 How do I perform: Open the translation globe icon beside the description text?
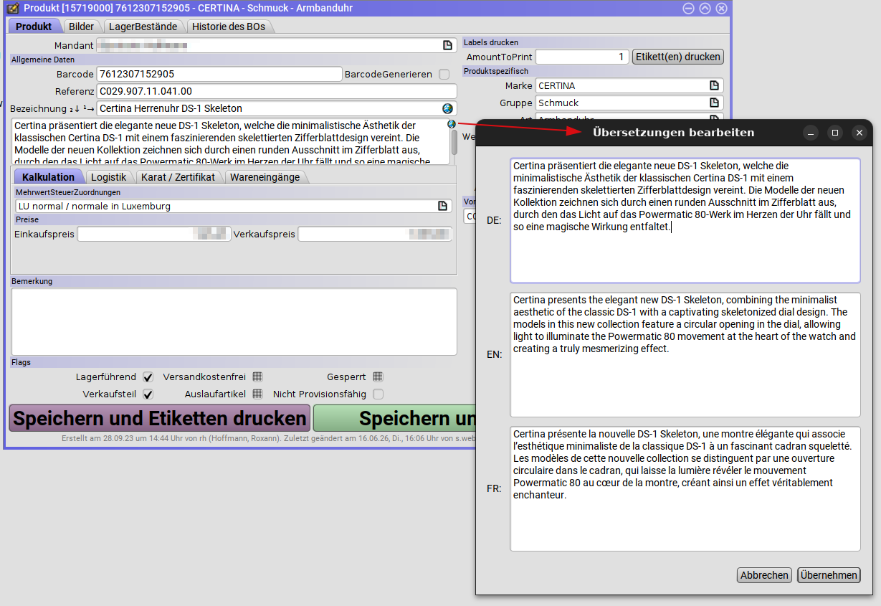451,124
